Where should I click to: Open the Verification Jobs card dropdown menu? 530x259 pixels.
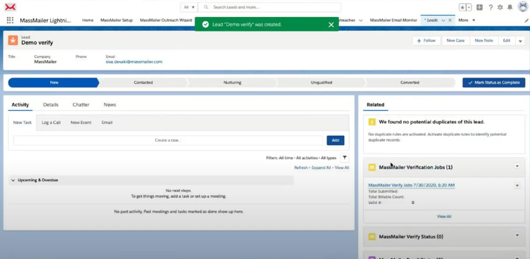pyautogui.click(x=517, y=166)
